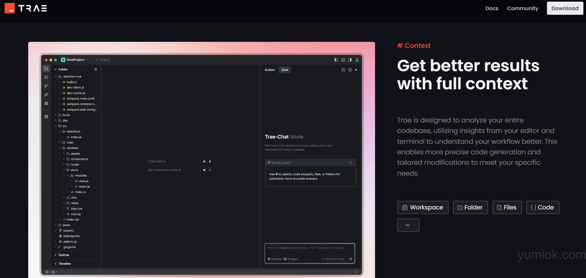Open the Claude-3.5-Sonnet model selector
The image size is (586, 278).
(333, 259)
